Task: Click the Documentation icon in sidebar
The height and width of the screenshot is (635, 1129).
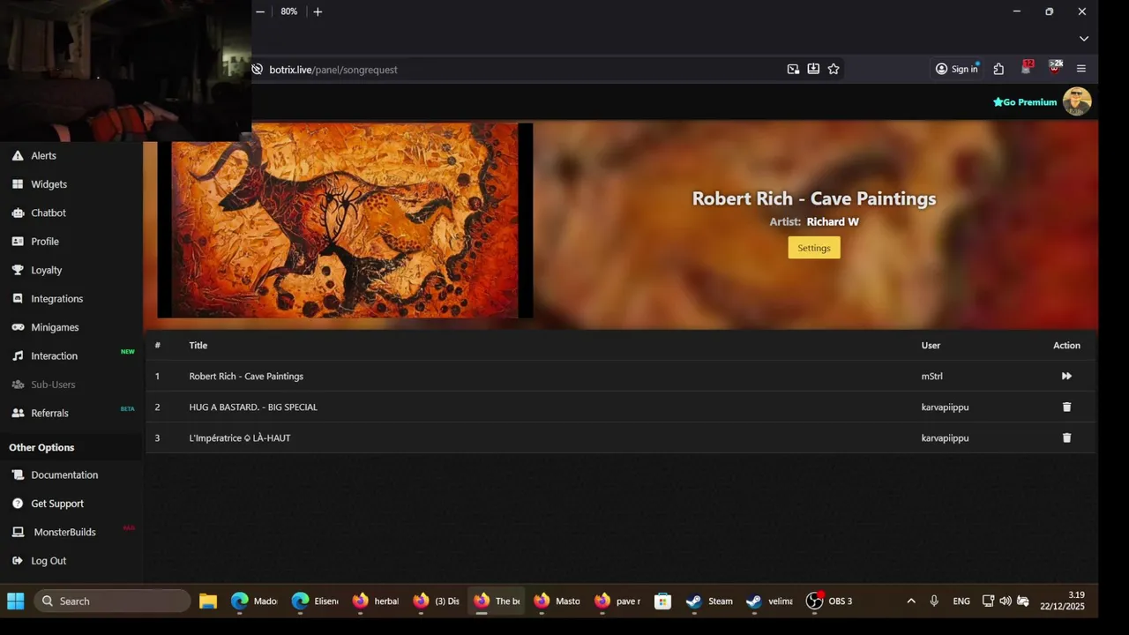Action: pyautogui.click(x=18, y=474)
